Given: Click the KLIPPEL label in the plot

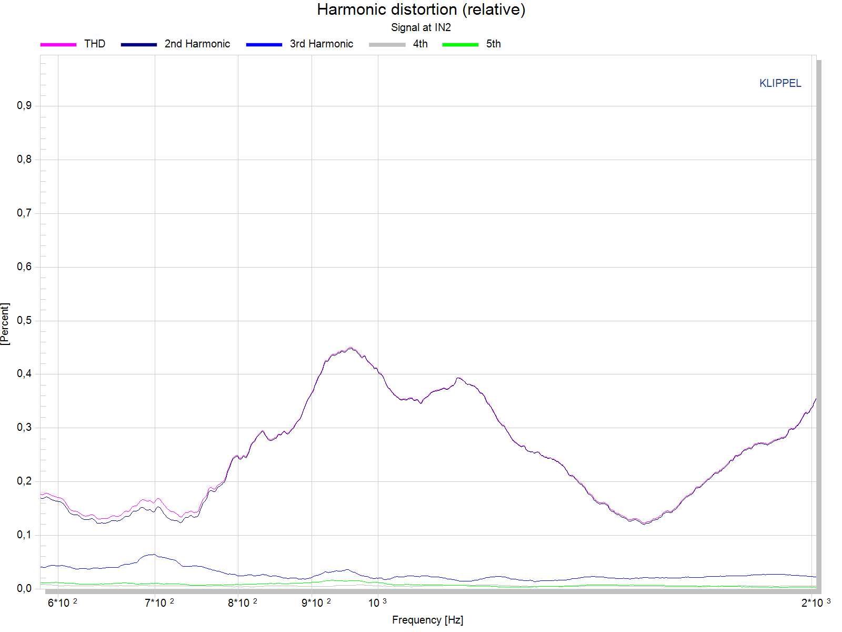Looking at the screenshot, I should coord(780,83).
